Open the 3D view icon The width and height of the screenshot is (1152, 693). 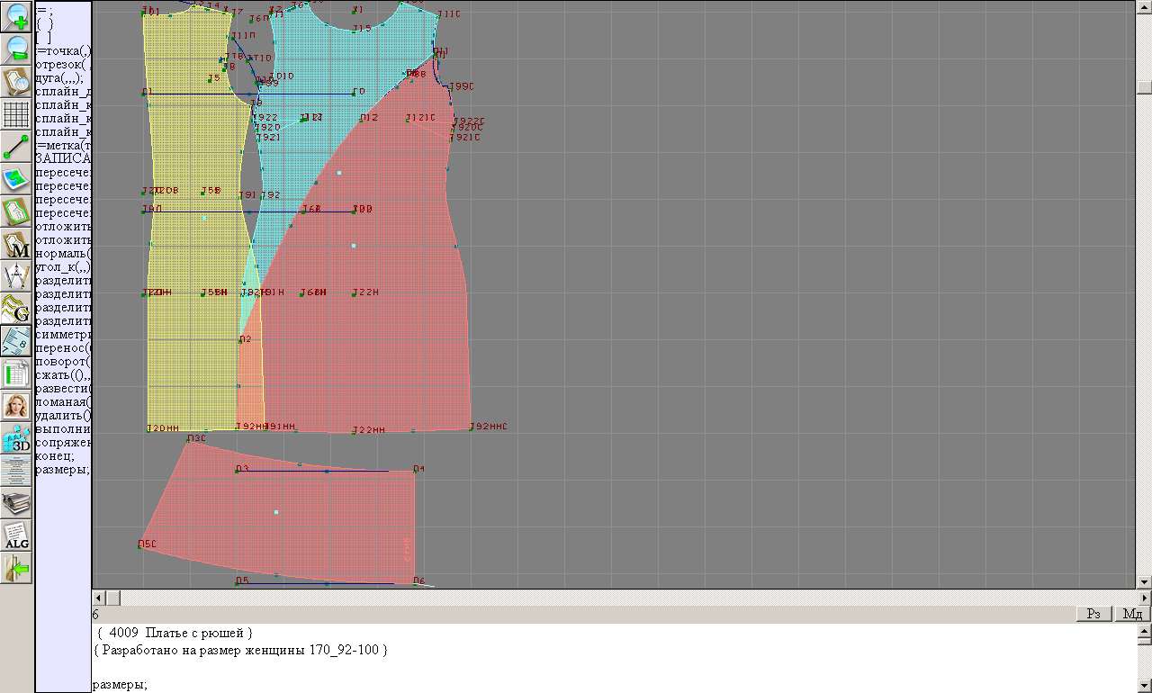pyautogui.click(x=17, y=439)
